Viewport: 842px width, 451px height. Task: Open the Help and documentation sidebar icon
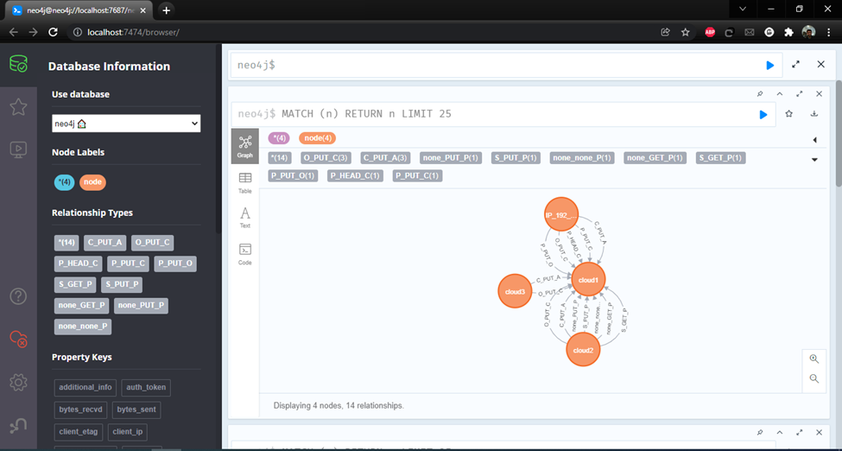click(18, 296)
